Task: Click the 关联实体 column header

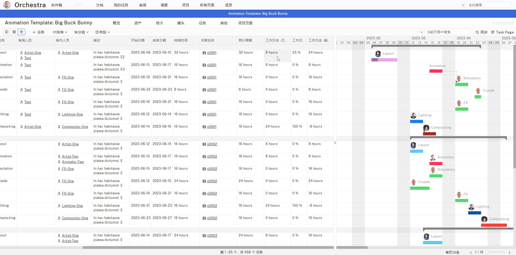Action: coord(218,40)
